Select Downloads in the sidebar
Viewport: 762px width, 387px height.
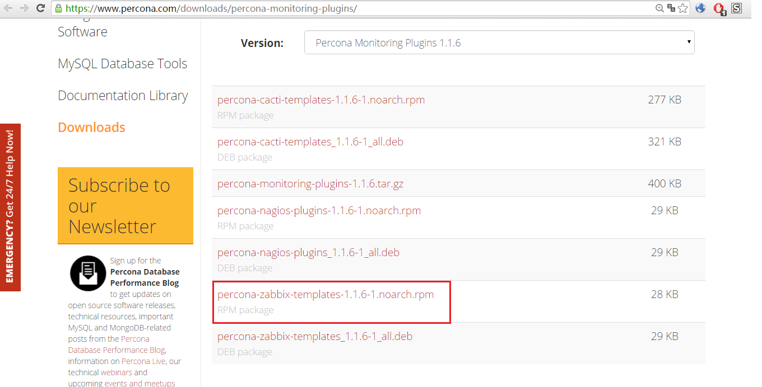pos(91,128)
